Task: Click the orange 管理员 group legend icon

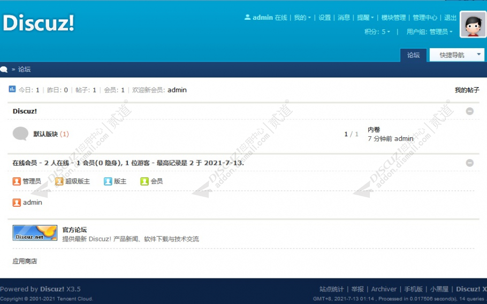Action: 17,181
